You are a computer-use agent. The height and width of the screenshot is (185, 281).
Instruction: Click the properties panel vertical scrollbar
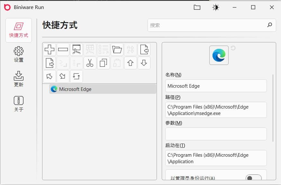tap(273, 108)
